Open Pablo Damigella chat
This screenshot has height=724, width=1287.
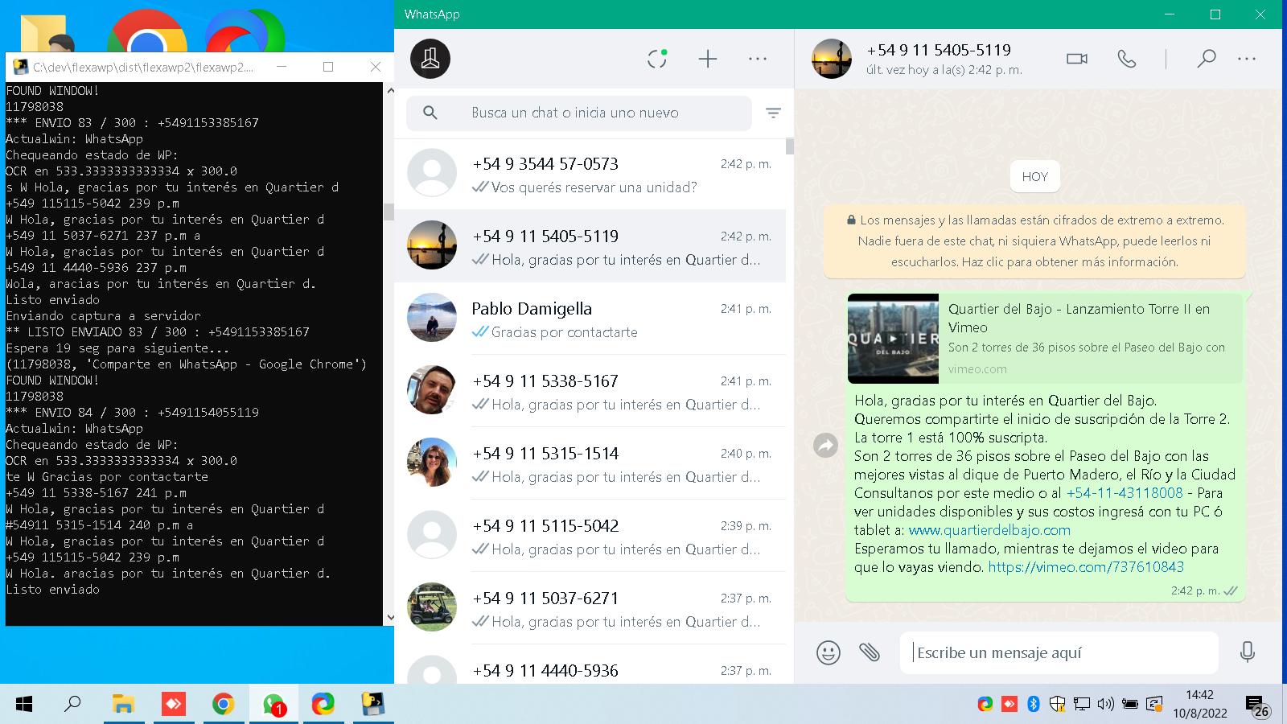590,319
